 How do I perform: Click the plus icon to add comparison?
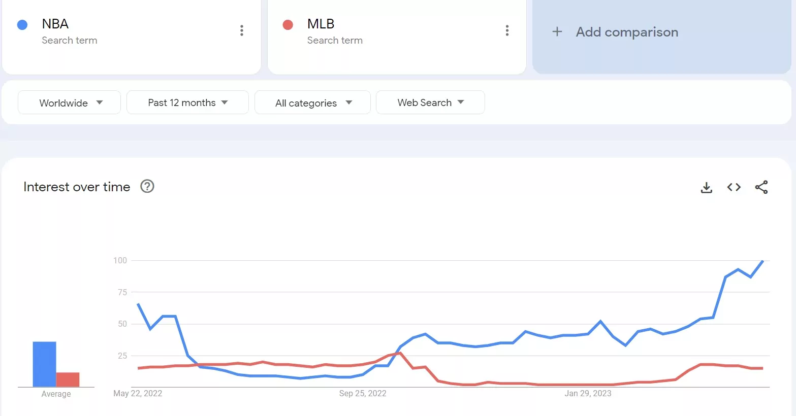click(x=557, y=32)
